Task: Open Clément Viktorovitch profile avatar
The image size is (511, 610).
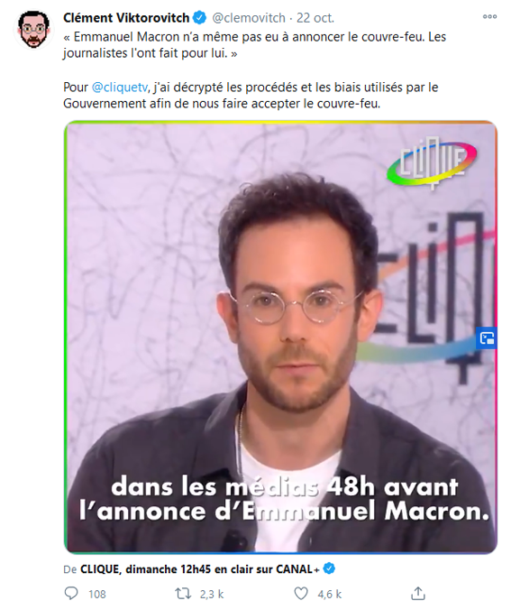Action: click(x=34, y=30)
